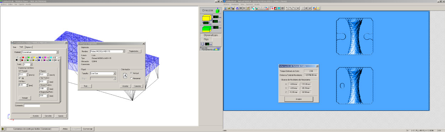Click the Comment input field

click(32, 105)
